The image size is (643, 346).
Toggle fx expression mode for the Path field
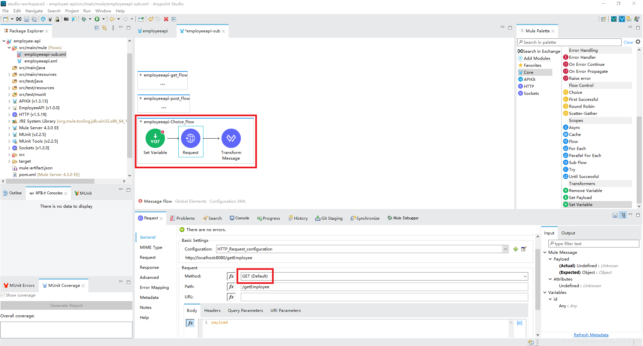[231, 287]
